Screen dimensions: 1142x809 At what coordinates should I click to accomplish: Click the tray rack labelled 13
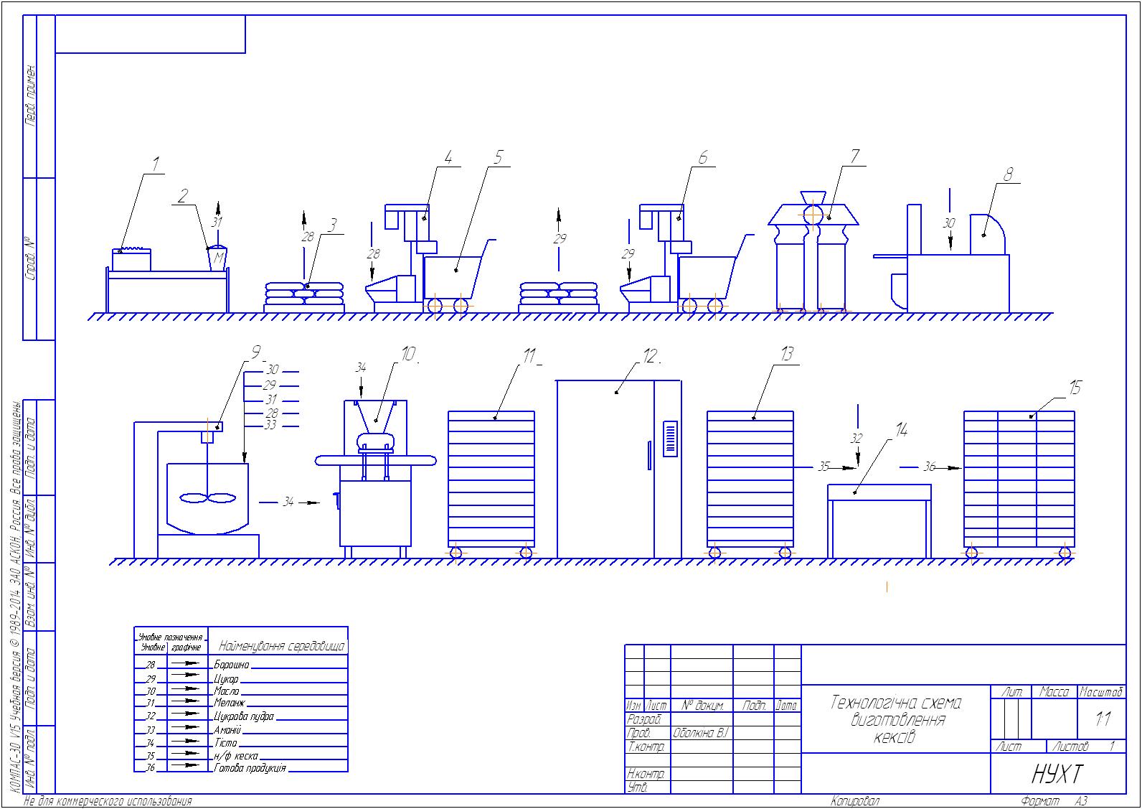pos(750,483)
